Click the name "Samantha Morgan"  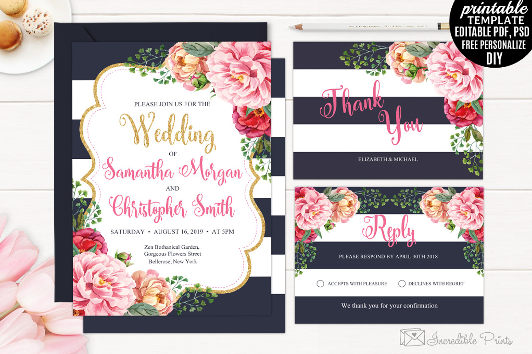point(172,172)
